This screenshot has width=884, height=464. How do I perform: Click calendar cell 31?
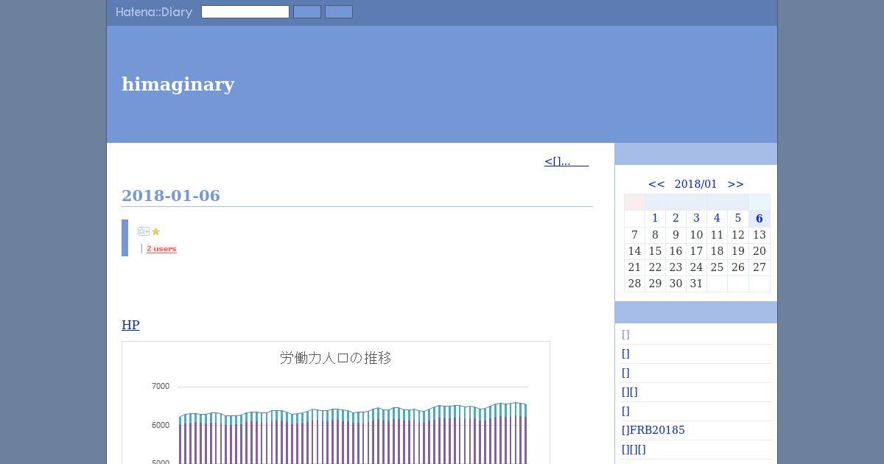tap(696, 284)
